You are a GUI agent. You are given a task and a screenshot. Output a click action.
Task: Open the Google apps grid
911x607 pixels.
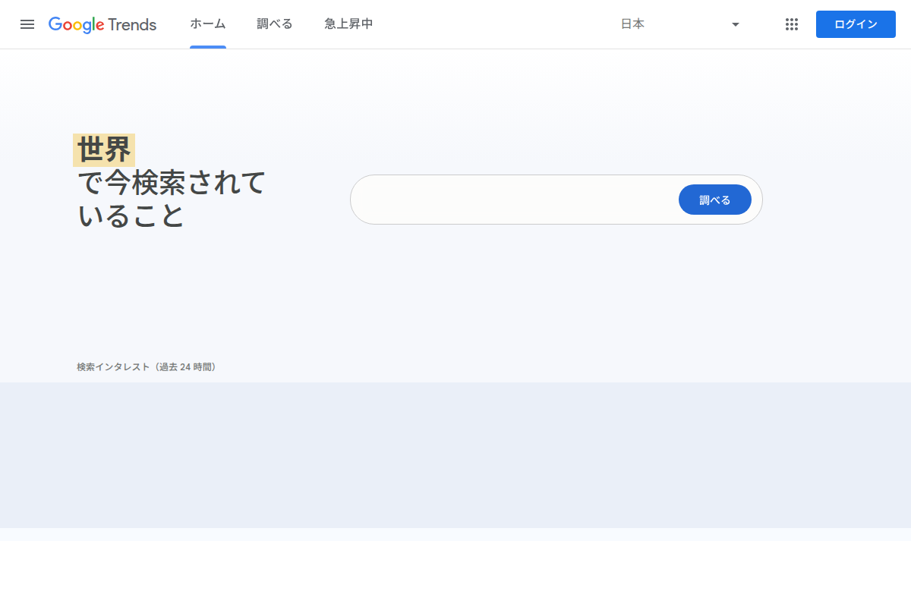click(x=792, y=24)
